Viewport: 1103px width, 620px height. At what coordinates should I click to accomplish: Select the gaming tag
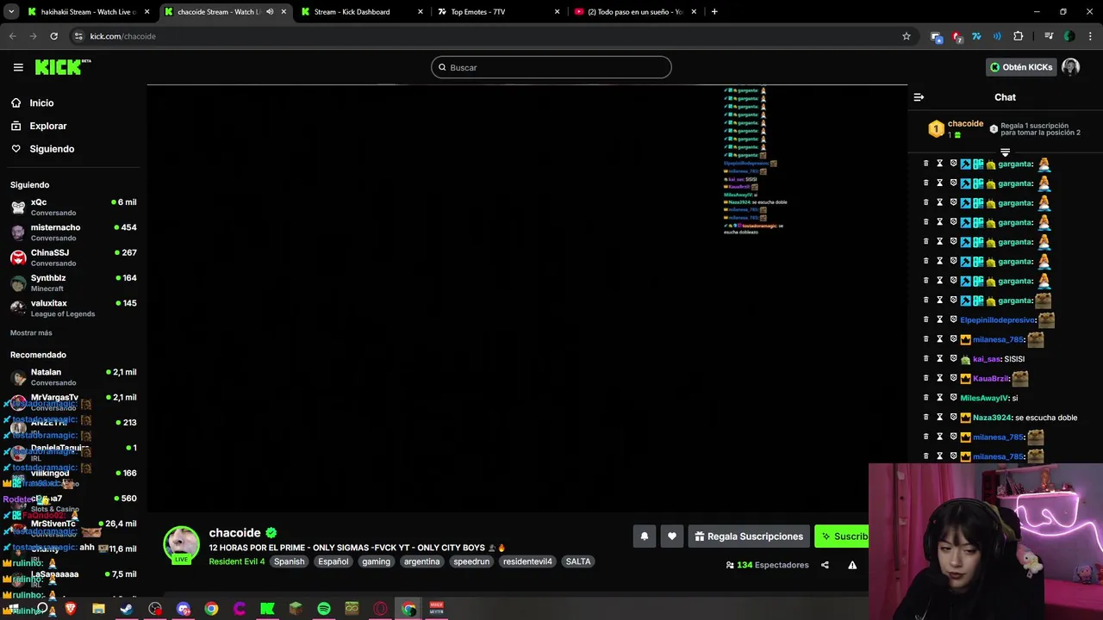click(x=376, y=561)
